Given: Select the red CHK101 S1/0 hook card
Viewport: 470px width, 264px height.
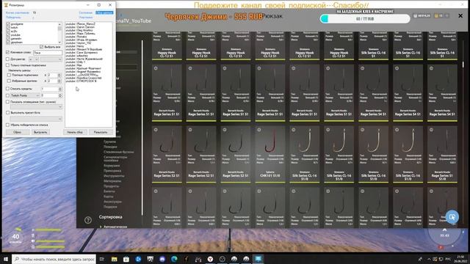Looking at the screenshot, I should [x=270, y=155].
